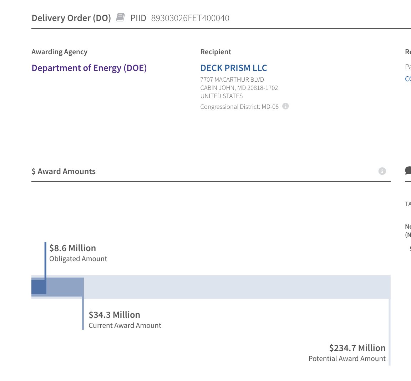The width and height of the screenshot is (411, 381).
Task: Open the Award Amounts info tooltip icon
Action: [x=382, y=171]
